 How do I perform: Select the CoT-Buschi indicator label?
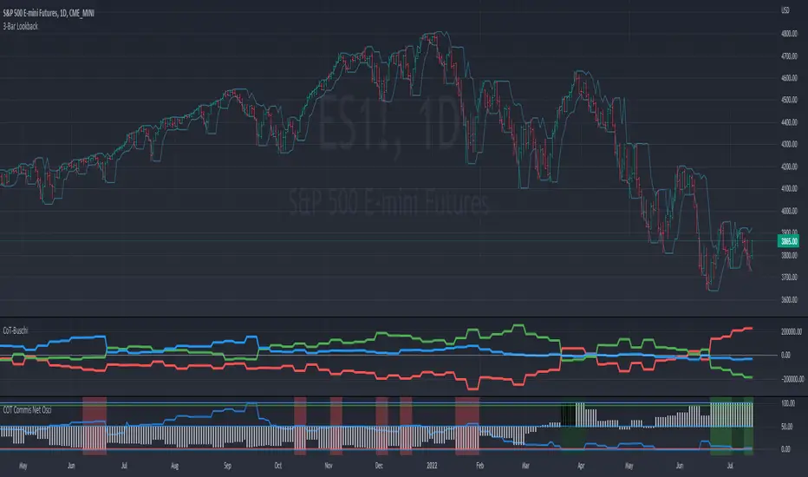tap(16, 330)
